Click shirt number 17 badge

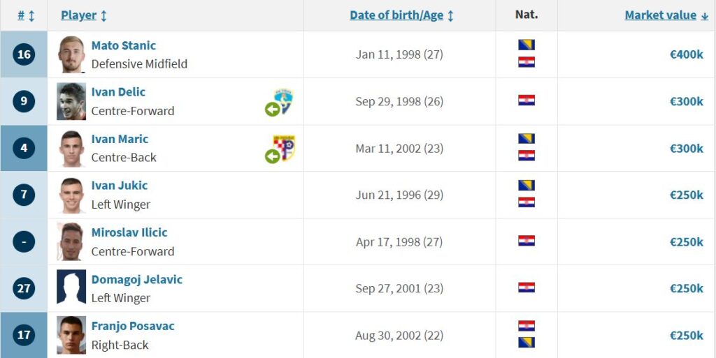click(24, 335)
